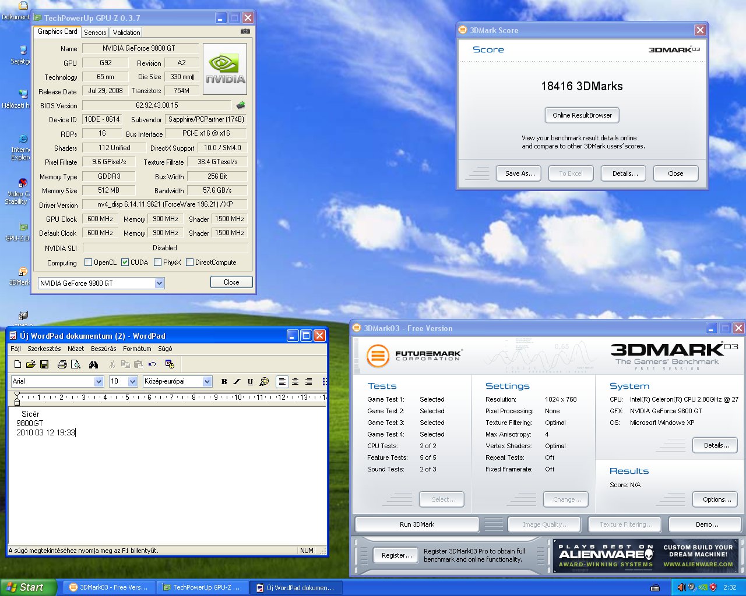
Task: Open the Fájl menu in WordPad
Action: (x=16, y=349)
